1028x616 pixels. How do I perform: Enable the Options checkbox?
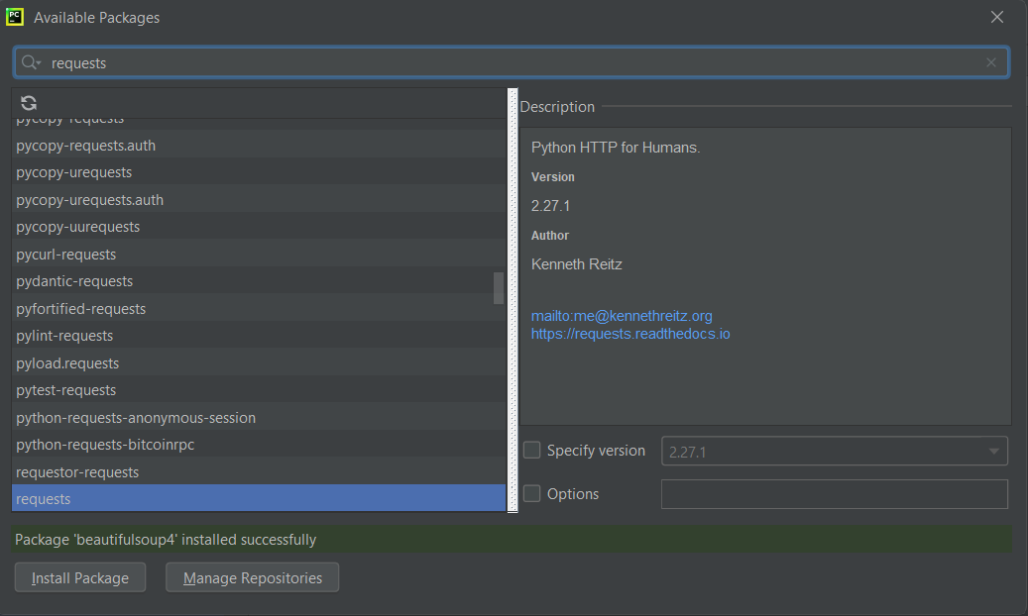pos(531,493)
